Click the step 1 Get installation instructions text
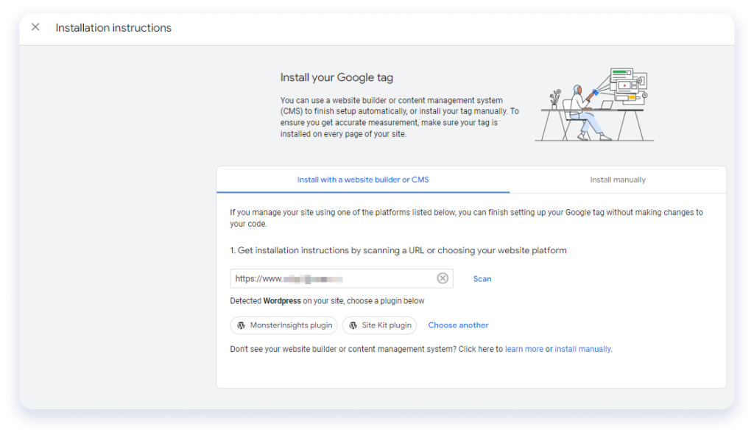This screenshot has width=754, height=435. click(x=398, y=250)
